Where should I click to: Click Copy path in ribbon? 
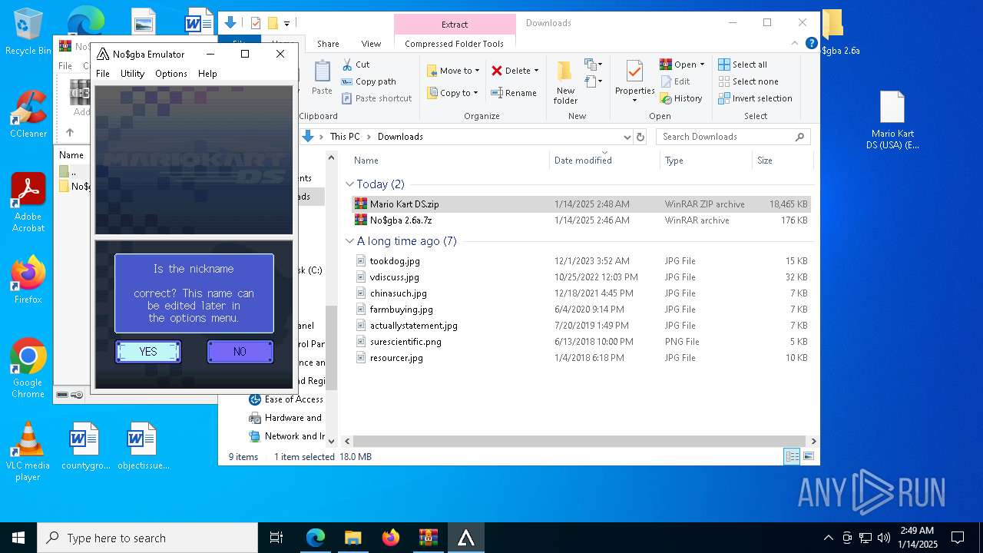pos(369,81)
